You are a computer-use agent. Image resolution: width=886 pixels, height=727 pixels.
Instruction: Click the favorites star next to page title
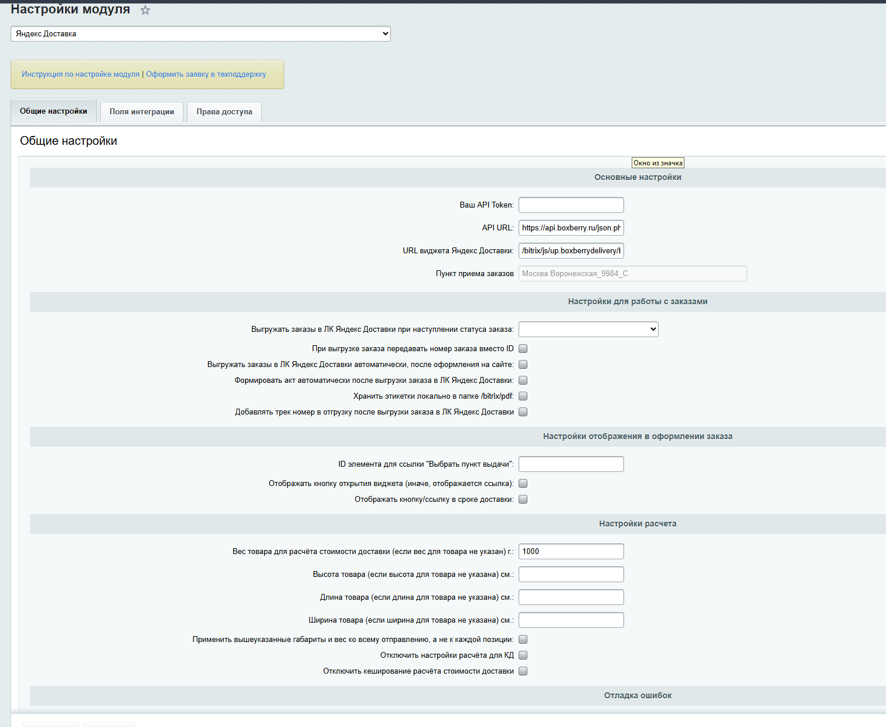click(145, 10)
